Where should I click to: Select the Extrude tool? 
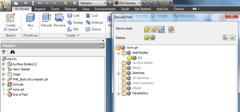pyautogui.click(x=46, y=20)
